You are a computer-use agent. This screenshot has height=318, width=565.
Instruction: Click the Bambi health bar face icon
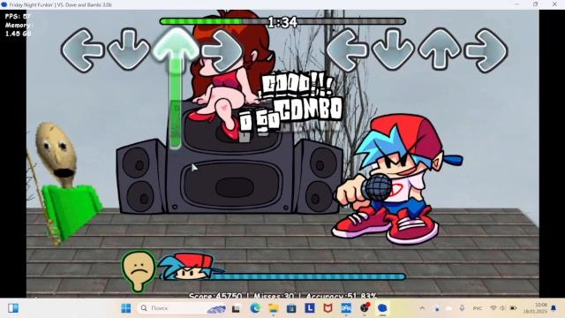(139, 270)
